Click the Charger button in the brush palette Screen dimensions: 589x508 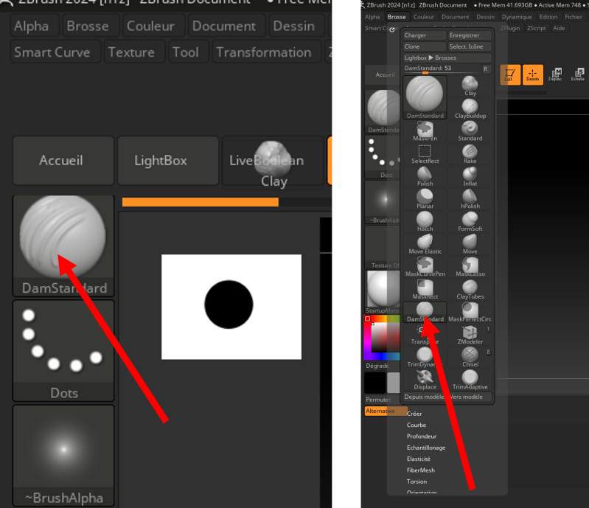pos(425,35)
